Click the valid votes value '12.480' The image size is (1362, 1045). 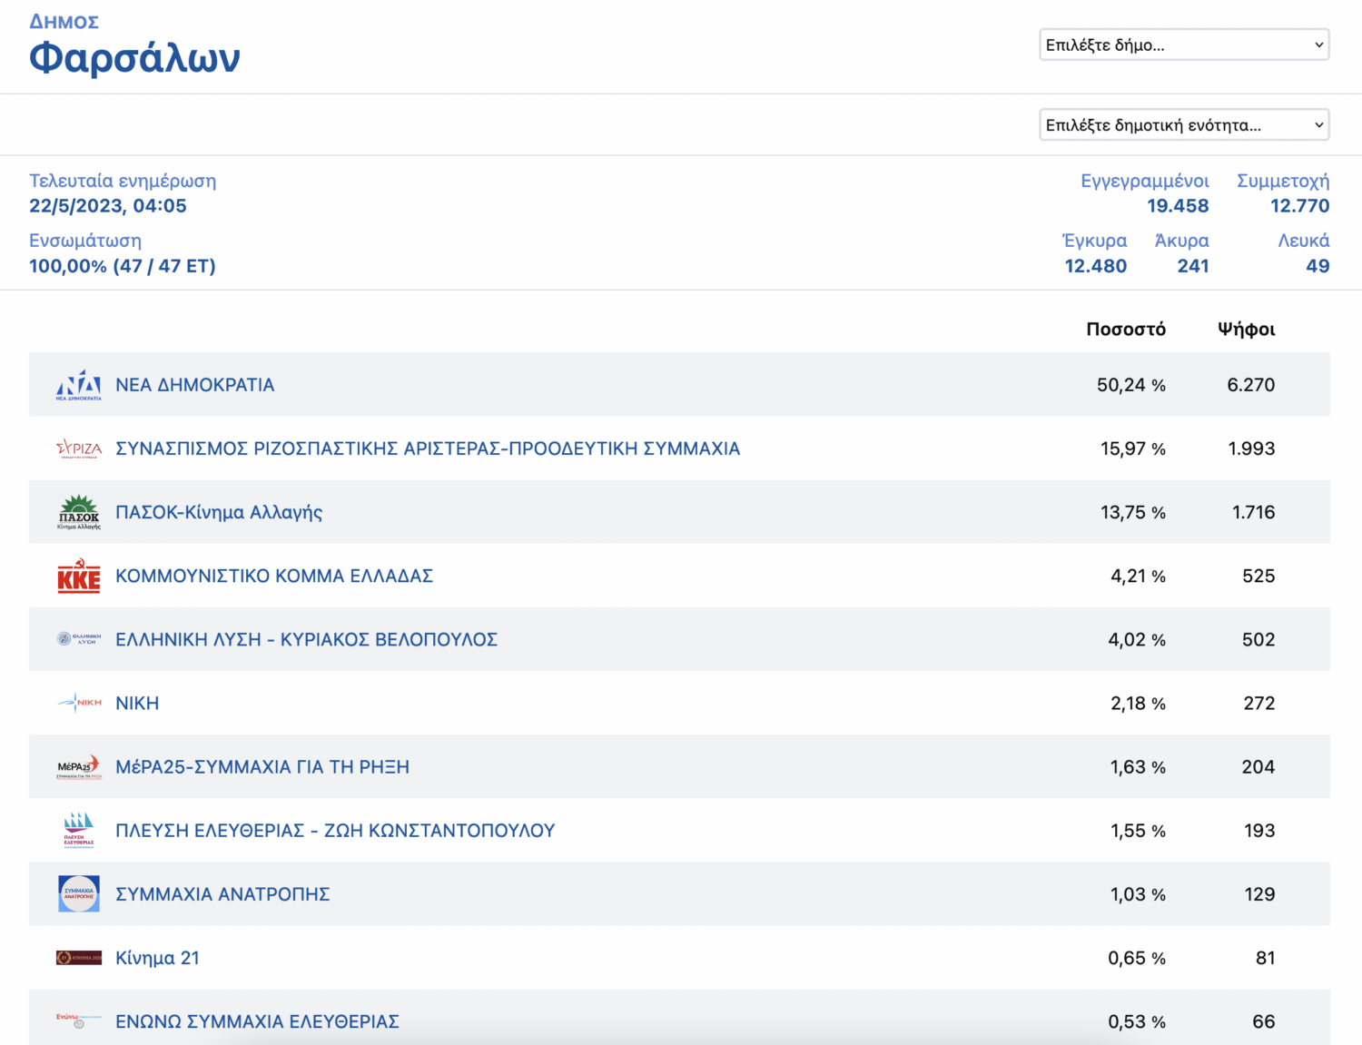(x=1096, y=266)
